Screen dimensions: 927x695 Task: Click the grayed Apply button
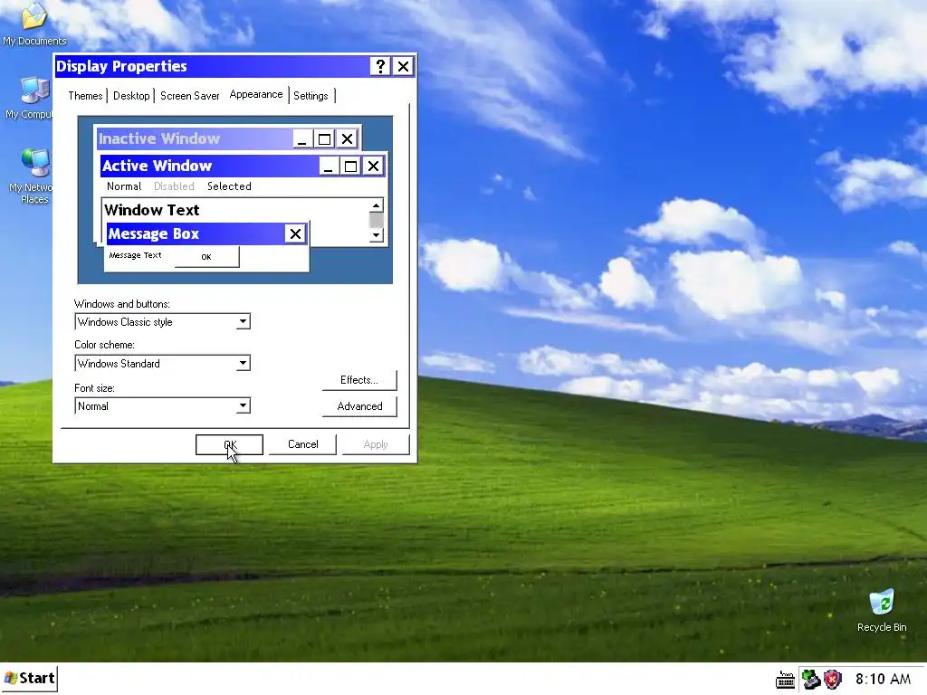(376, 444)
